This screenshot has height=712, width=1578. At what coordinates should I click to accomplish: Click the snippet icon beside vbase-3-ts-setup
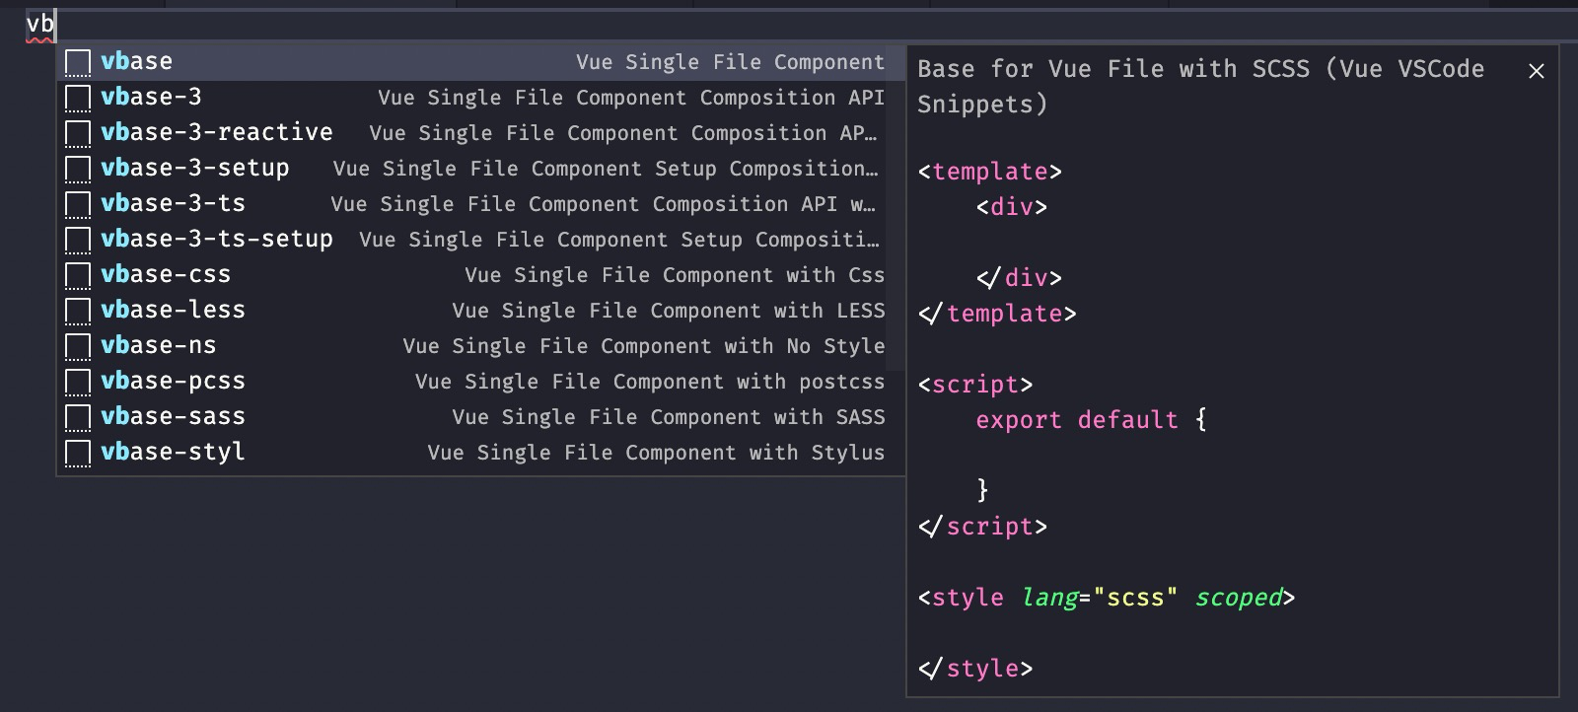[x=78, y=241]
